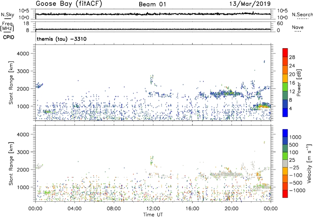Click the '-500' label on Velocity colorbar
313x217 pixels.
pos(296,183)
